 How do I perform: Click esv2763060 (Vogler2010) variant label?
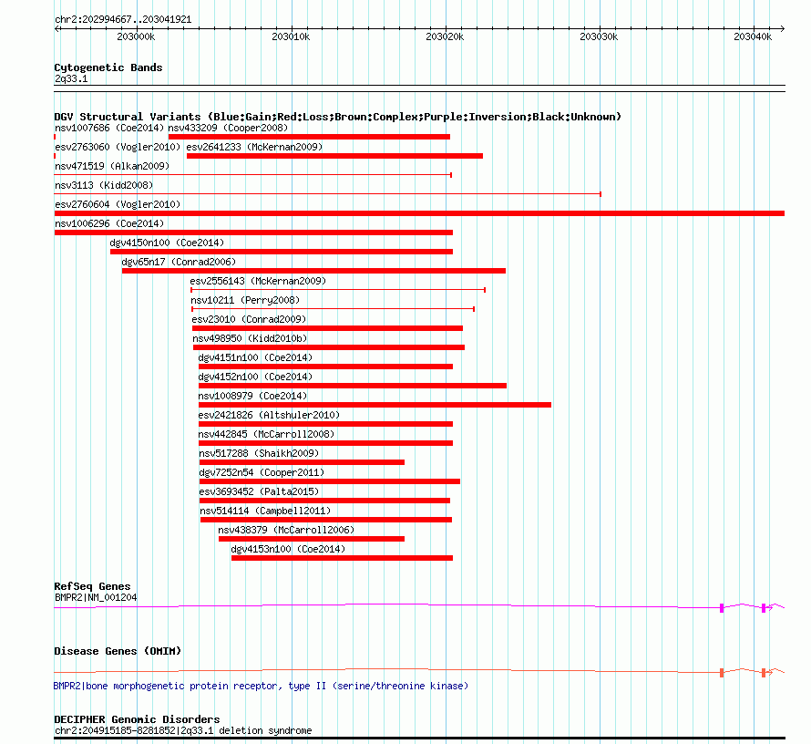[x=118, y=147]
